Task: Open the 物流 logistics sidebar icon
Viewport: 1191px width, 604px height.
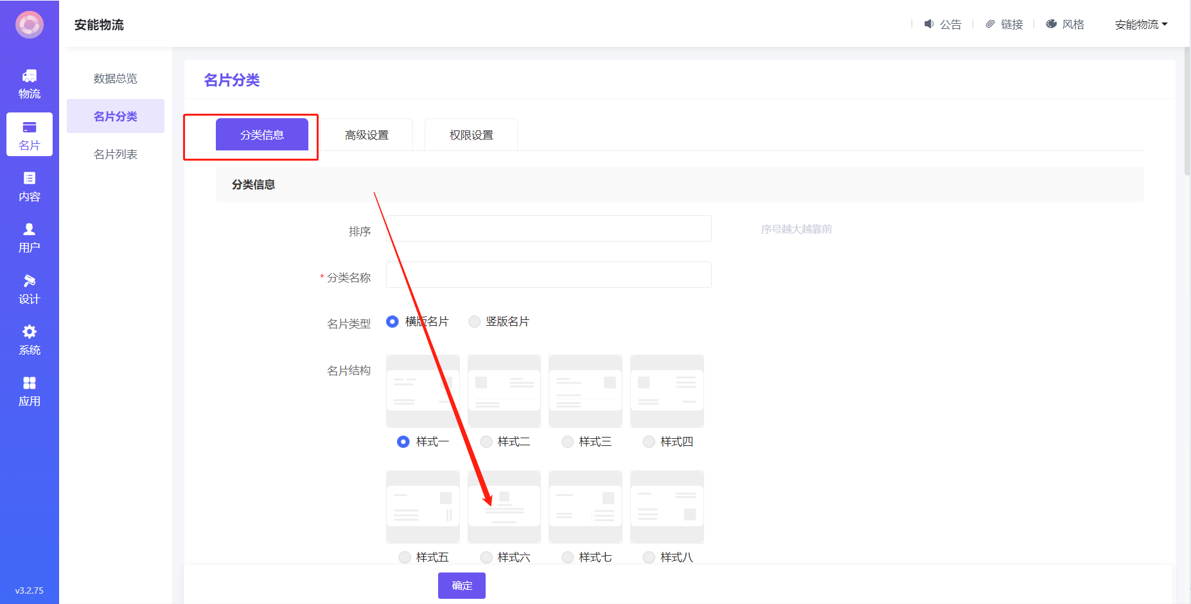Action: click(x=30, y=76)
